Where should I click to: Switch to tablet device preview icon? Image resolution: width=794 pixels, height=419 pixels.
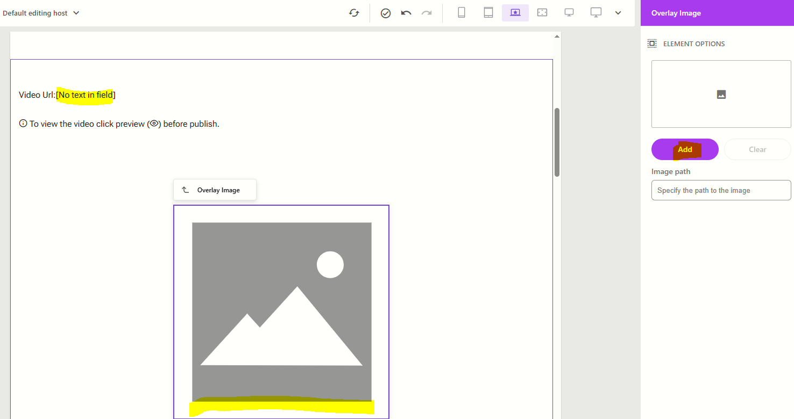[488, 12]
